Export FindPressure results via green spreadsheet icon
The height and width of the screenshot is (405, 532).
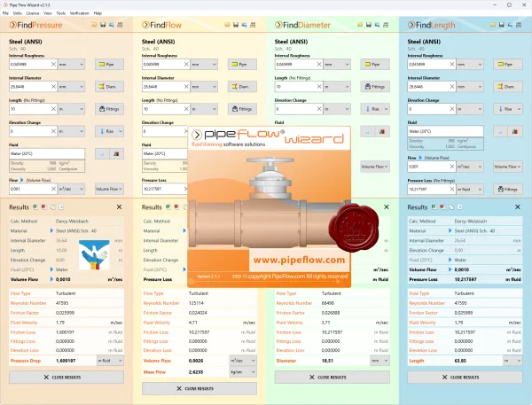click(35, 206)
